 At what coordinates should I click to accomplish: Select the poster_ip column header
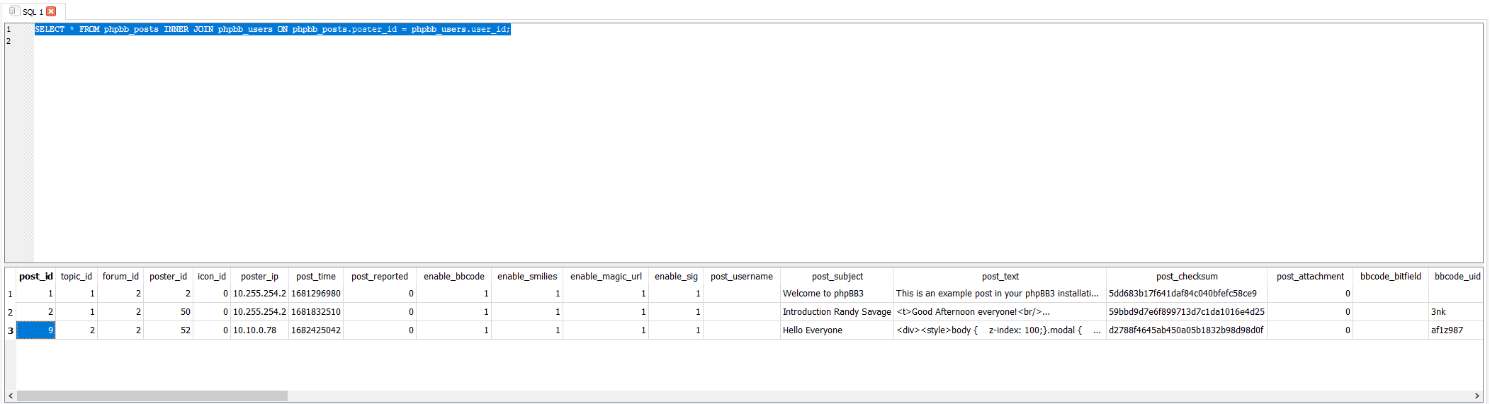(259, 277)
